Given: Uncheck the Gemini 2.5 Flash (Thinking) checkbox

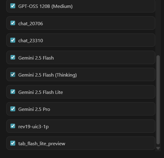Looking at the screenshot, I should pyautogui.click(x=13, y=74).
